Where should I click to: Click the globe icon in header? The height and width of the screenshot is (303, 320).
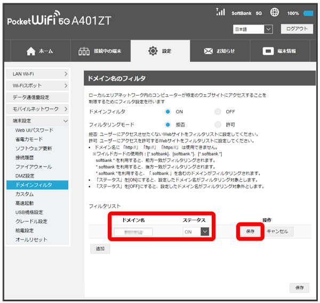coord(275,13)
